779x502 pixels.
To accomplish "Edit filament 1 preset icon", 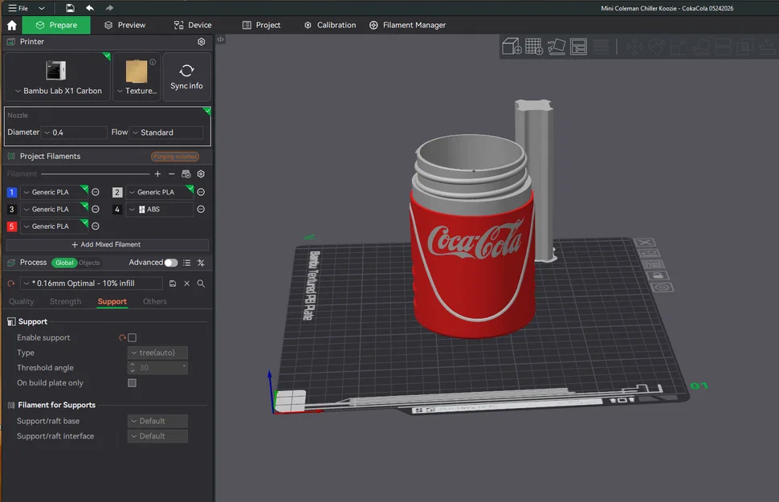I will 96,192.
